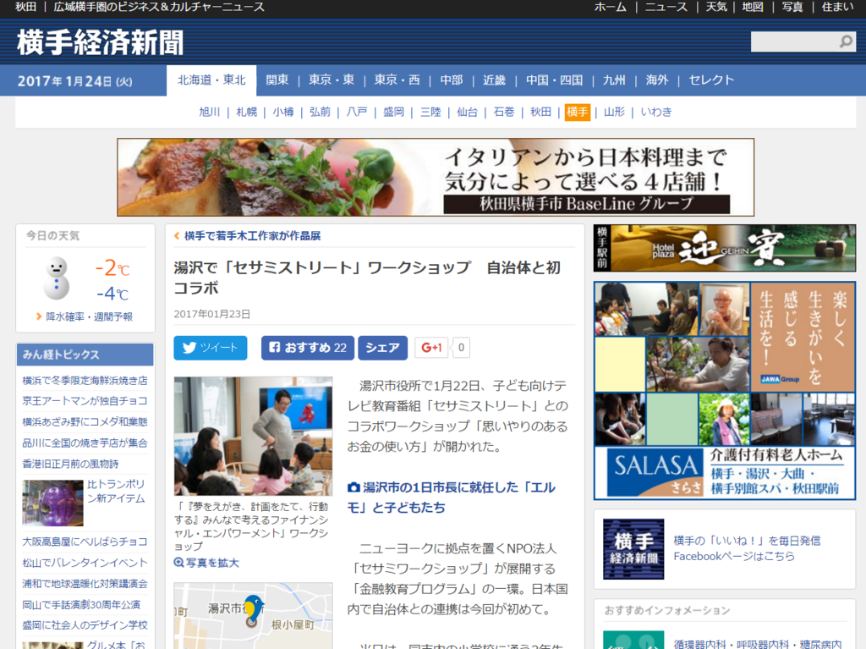This screenshot has height=649, width=866.
Task: Select the 小樽 city link
Action: click(283, 113)
